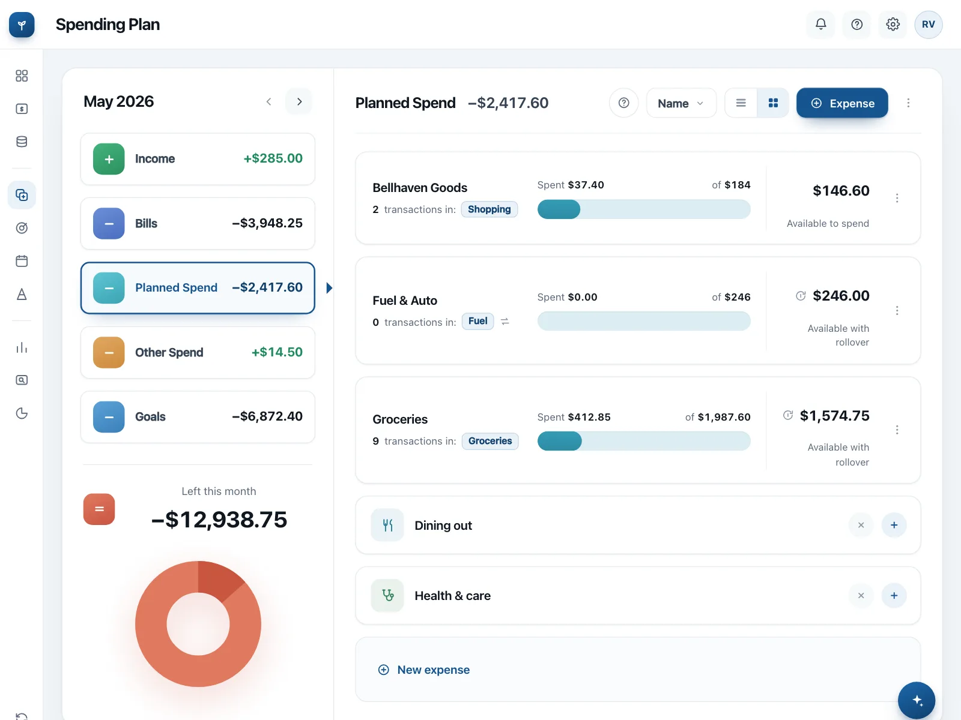The width and height of the screenshot is (961, 720).
Task: Click the blue Expense button
Action: 842,103
